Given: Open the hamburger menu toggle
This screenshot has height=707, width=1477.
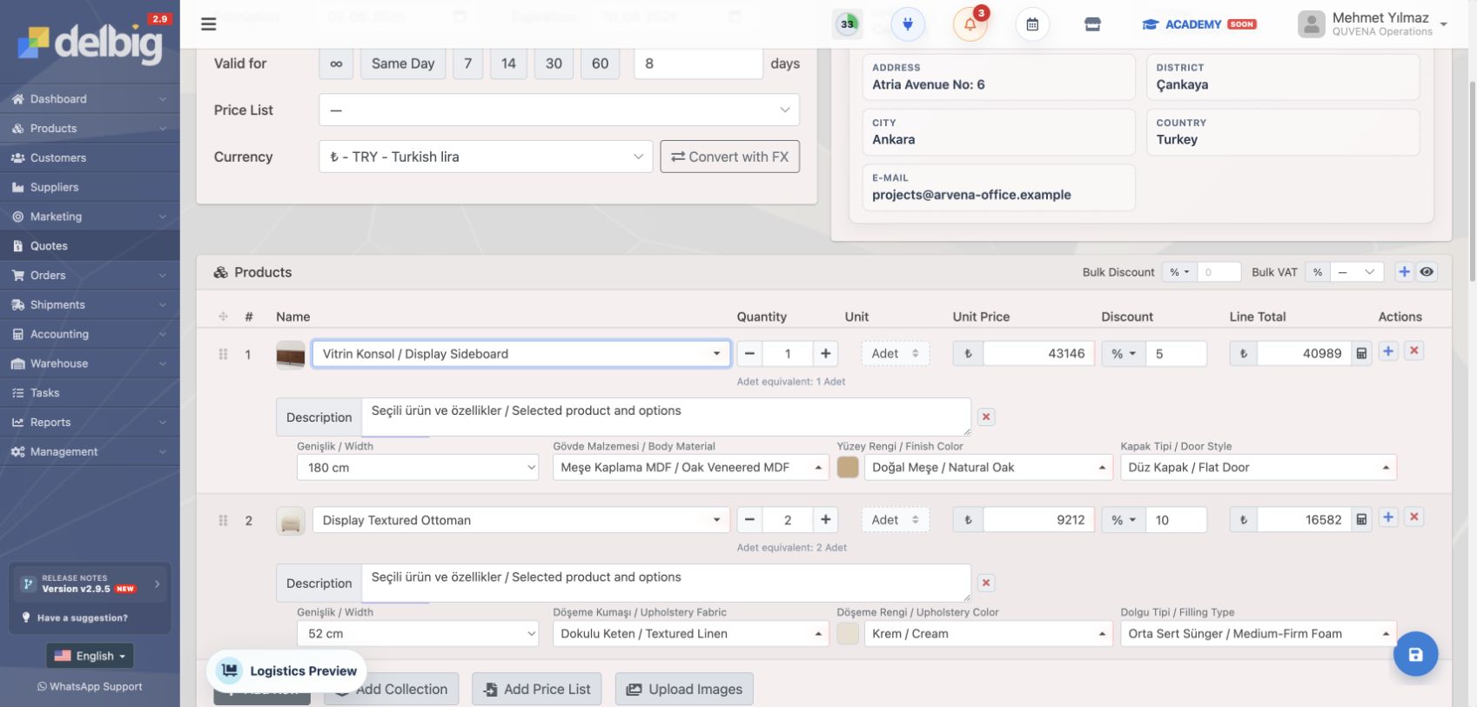Looking at the screenshot, I should 208,24.
